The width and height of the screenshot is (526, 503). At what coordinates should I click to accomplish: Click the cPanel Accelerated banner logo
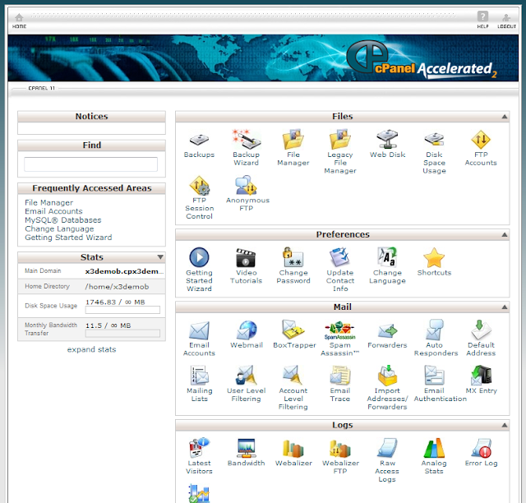coord(422,60)
